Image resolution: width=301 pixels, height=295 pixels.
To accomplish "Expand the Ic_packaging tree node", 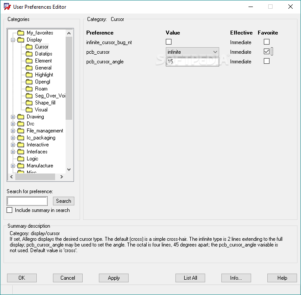I will tap(13, 138).
